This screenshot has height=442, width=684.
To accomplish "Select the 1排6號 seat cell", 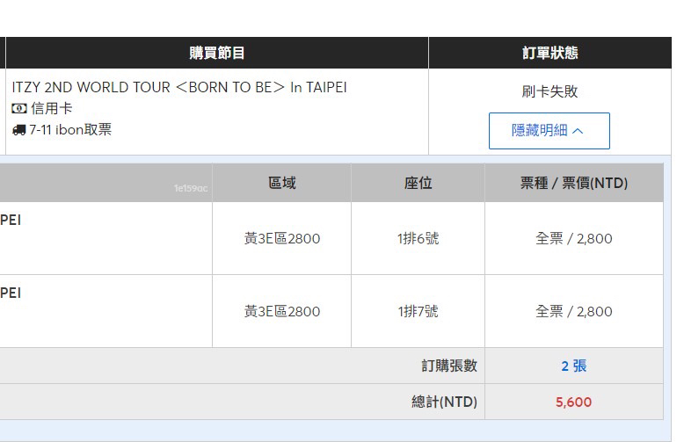I will tap(418, 238).
